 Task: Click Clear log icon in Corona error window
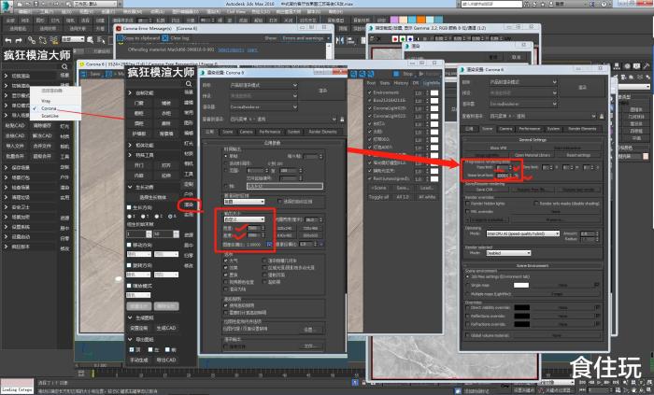(165, 38)
